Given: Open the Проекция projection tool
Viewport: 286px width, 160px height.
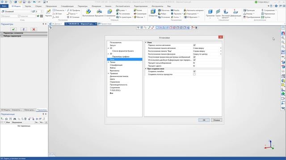Looking at the screenshot, I should 249,10.
